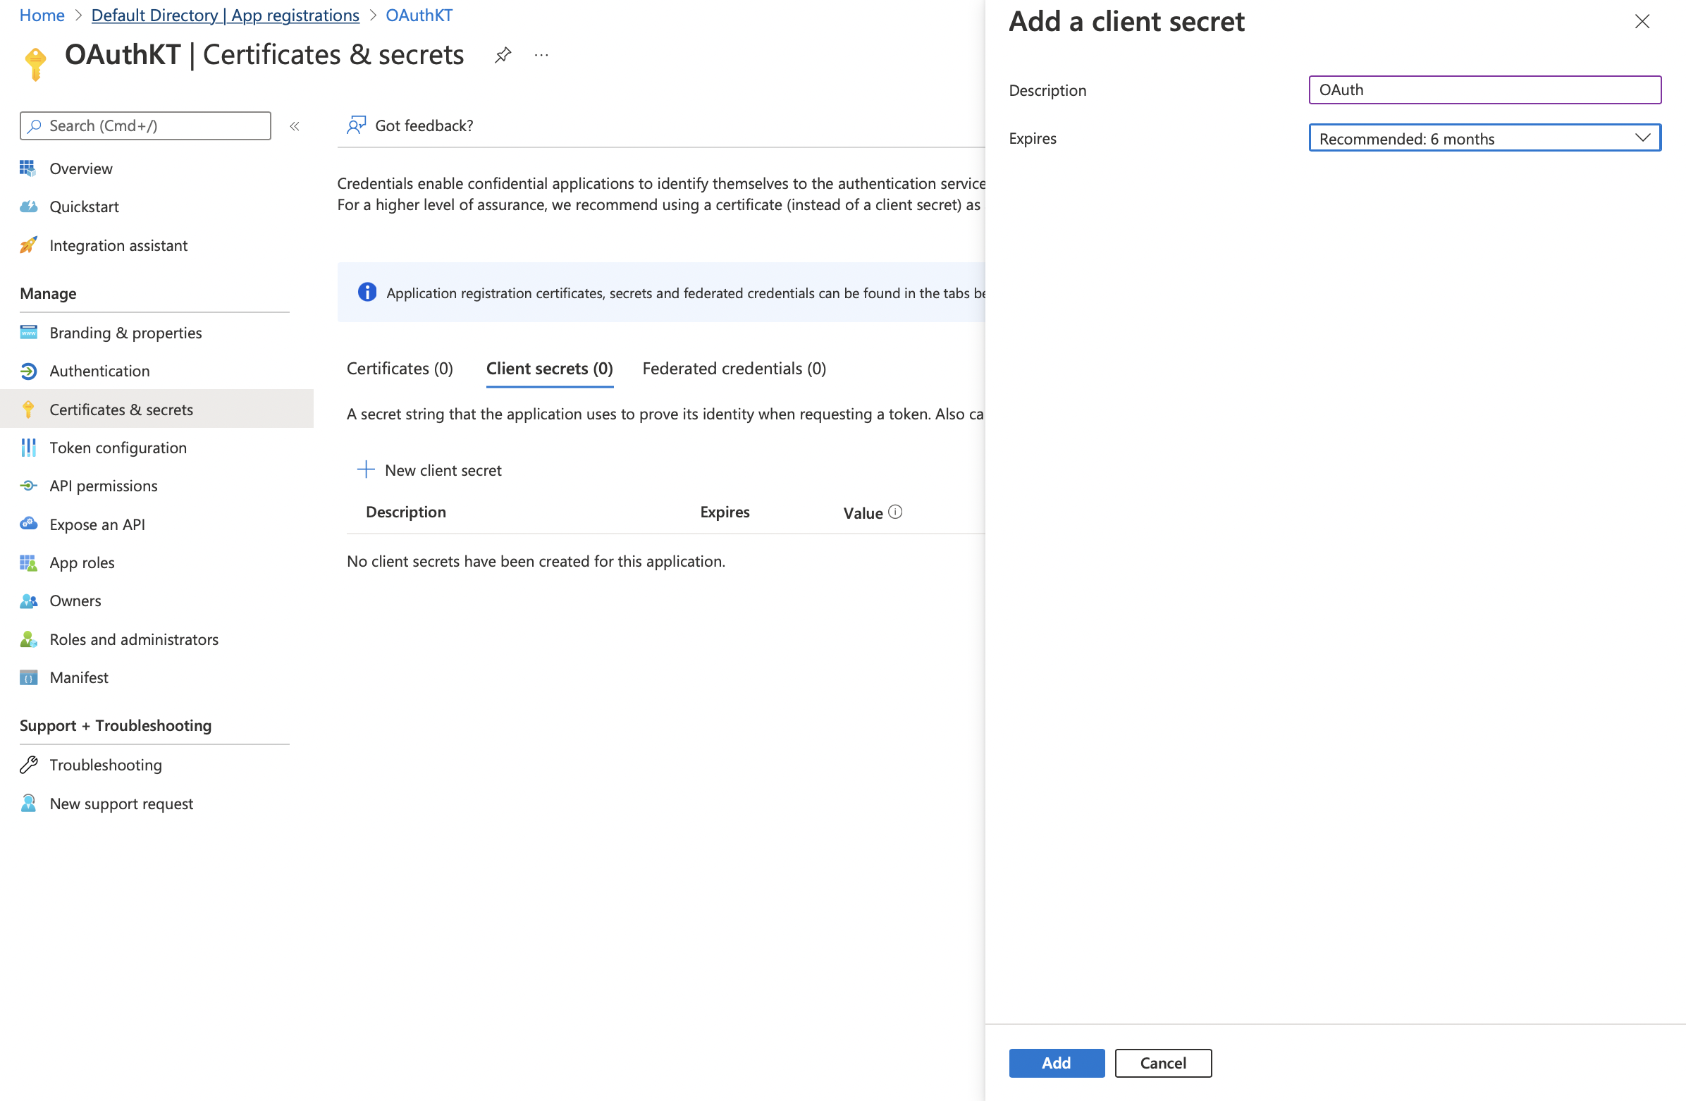Click the Branding & properties icon
1686x1101 pixels.
pos(28,332)
